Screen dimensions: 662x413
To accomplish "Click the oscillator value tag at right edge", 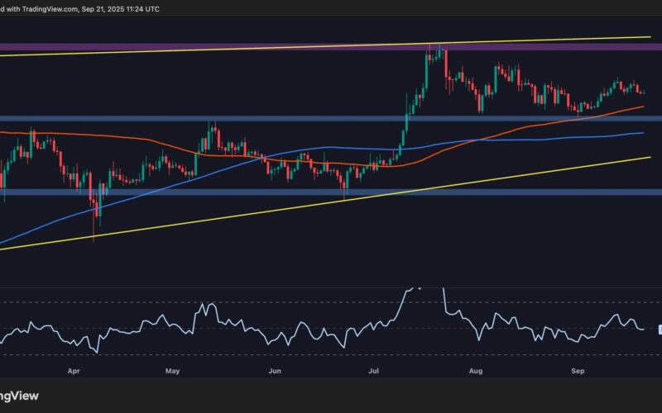I will click(x=659, y=329).
